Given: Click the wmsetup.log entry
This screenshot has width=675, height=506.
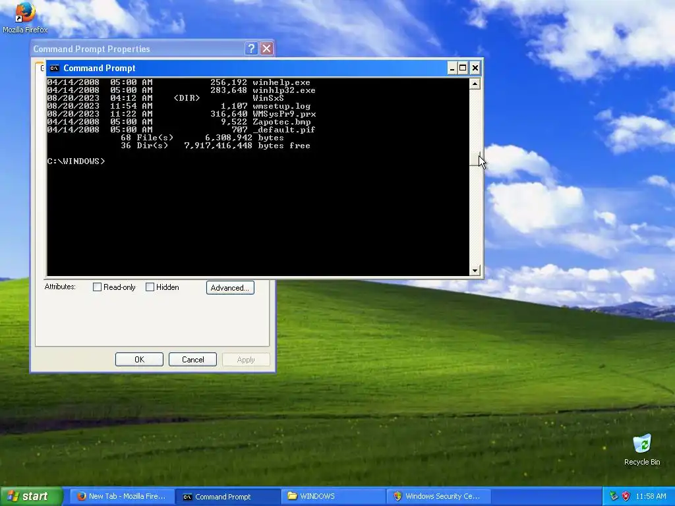Looking at the screenshot, I should click(x=179, y=106).
